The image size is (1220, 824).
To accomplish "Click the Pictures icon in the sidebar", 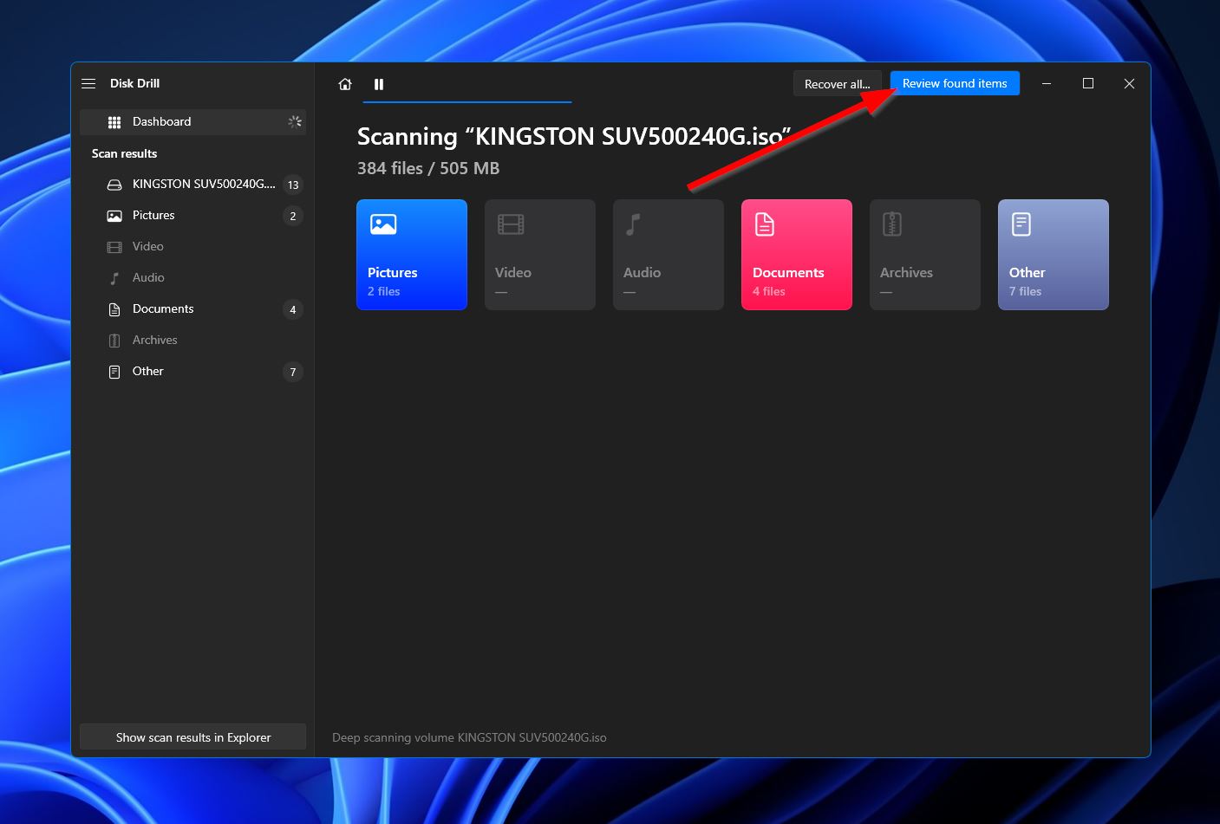I will point(114,216).
